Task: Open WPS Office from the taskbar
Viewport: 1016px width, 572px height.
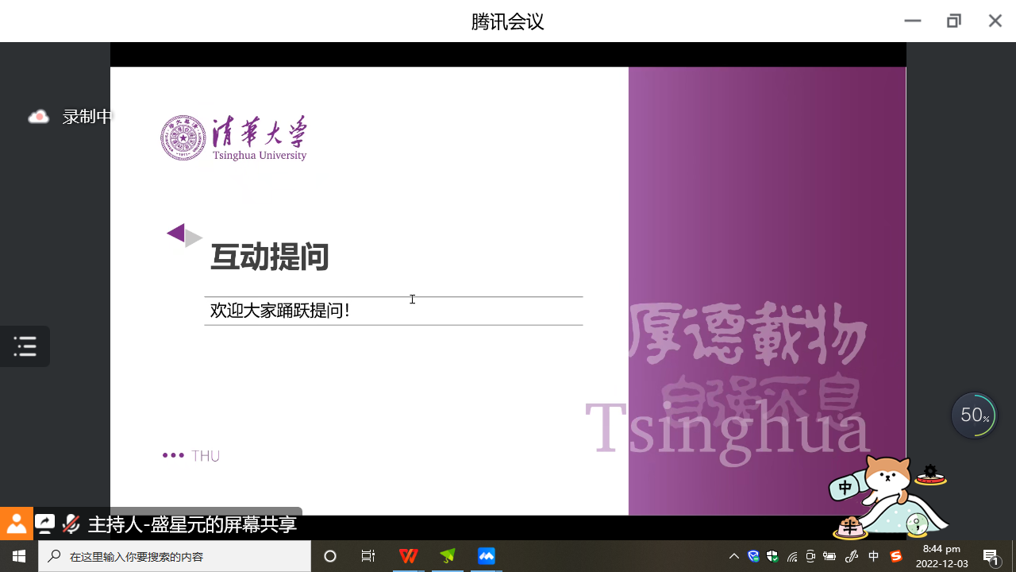Action: coord(408,556)
